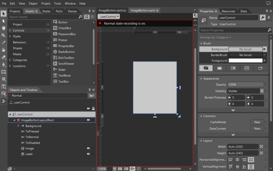Select the Zoom magnifier tool

coord(3,35)
